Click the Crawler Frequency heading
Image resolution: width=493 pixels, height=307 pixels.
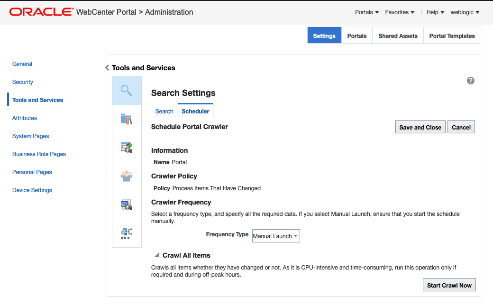[x=181, y=202]
